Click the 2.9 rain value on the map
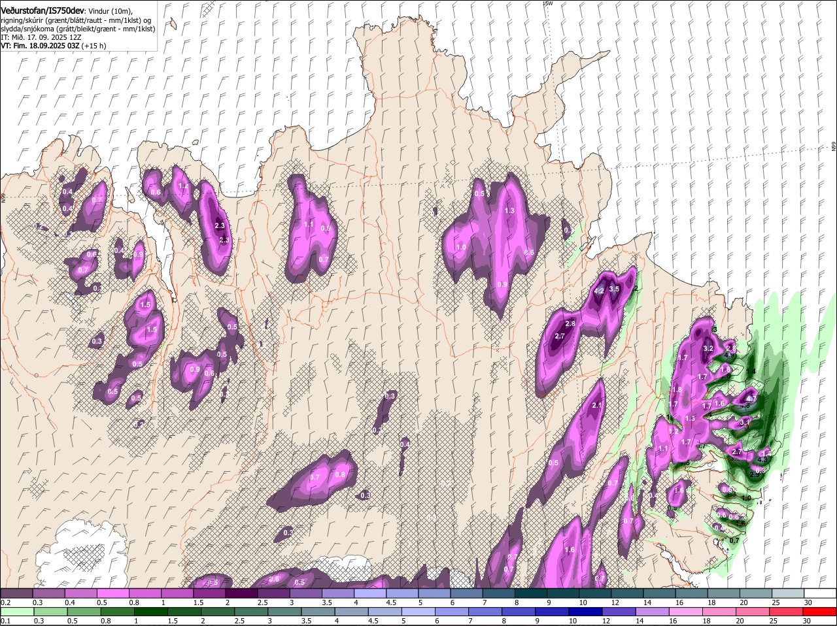837x626 pixels. tap(755, 474)
